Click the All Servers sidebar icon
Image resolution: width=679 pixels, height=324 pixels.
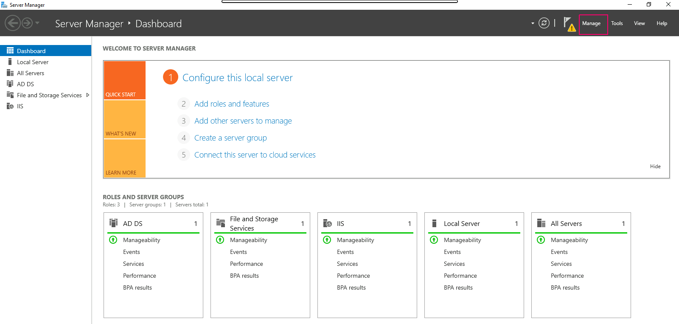pyautogui.click(x=10, y=73)
